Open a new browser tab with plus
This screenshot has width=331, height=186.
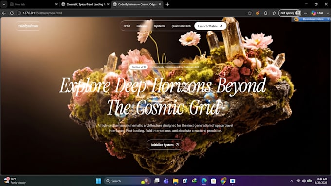pos(167,4)
